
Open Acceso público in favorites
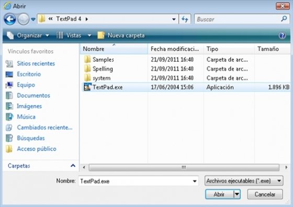tap(37, 149)
